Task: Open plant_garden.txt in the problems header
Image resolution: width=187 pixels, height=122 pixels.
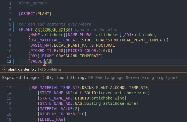Action: point(22,69)
